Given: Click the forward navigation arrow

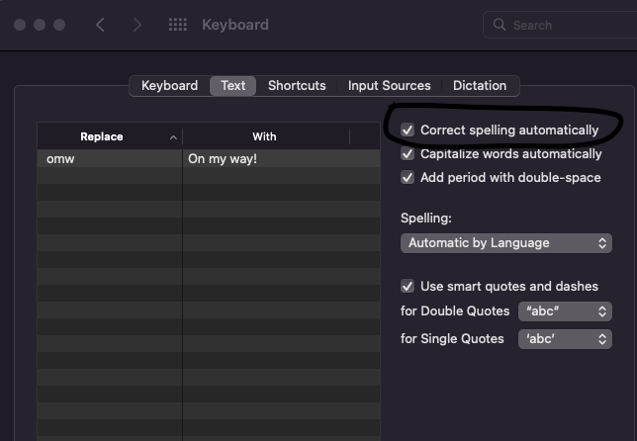Looking at the screenshot, I should (137, 25).
